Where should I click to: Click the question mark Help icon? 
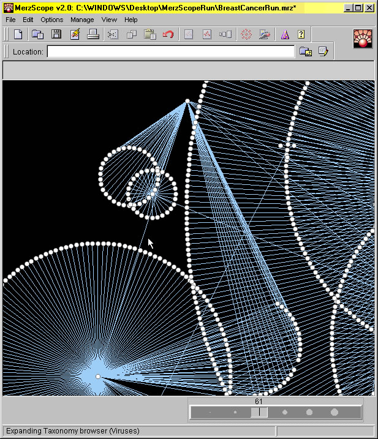tap(301, 35)
